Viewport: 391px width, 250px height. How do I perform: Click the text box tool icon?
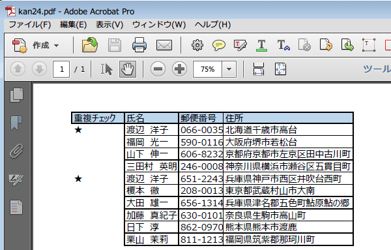click(x=369, y=45)
